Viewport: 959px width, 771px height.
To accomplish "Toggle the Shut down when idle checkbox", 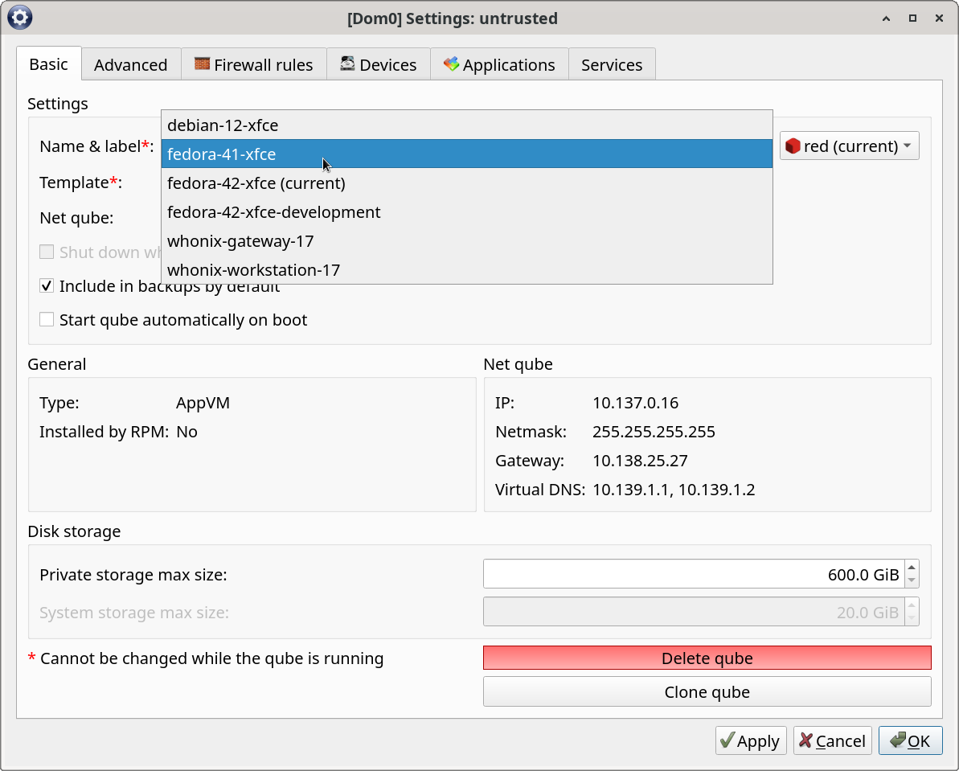I will [47, 252].
